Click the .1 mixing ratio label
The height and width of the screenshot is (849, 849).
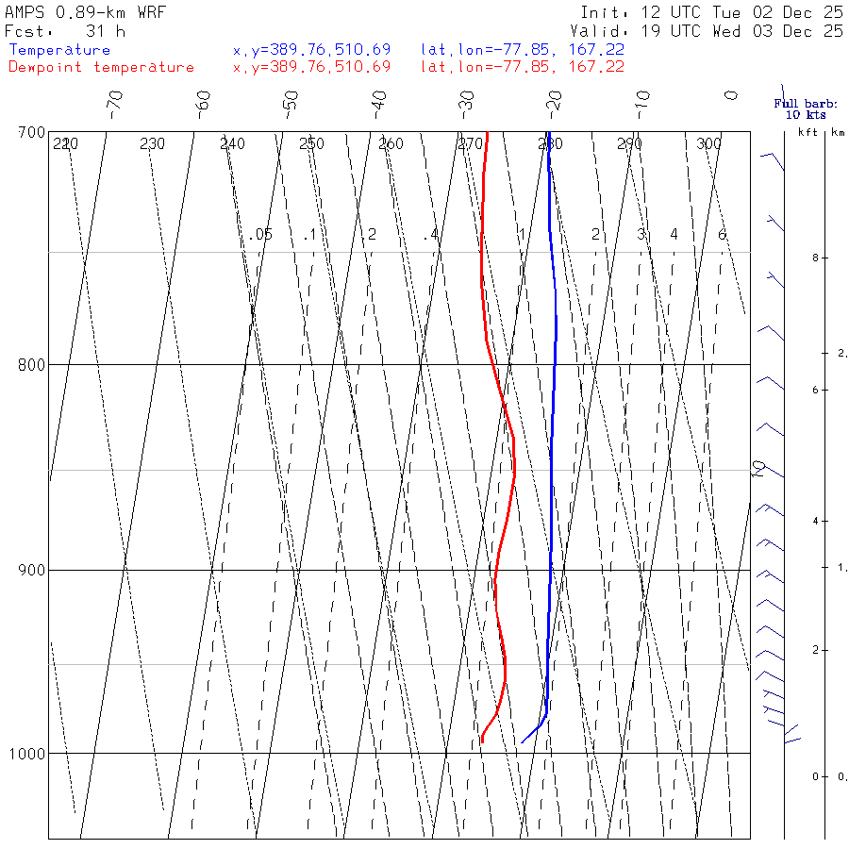tap(309, 235)
